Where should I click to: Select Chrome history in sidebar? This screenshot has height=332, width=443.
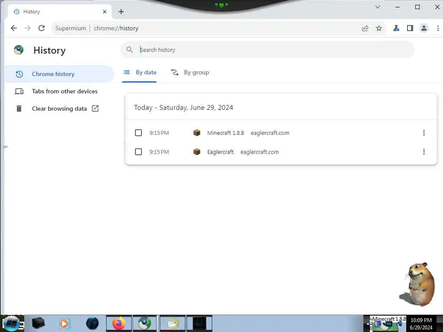pyautogui.click(x=59, y=74)
